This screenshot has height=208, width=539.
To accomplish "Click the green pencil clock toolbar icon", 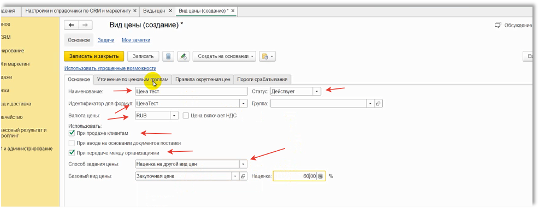I will [x=183, y=56].
